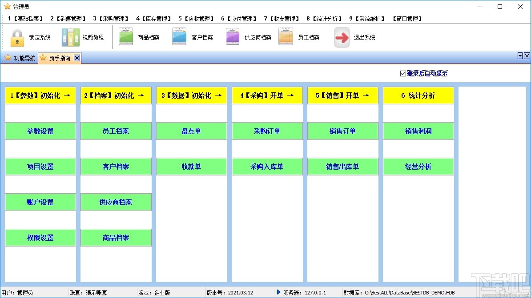Click the 参数设置 button
The height and width of the screenshot is (298, 531).
40,131
